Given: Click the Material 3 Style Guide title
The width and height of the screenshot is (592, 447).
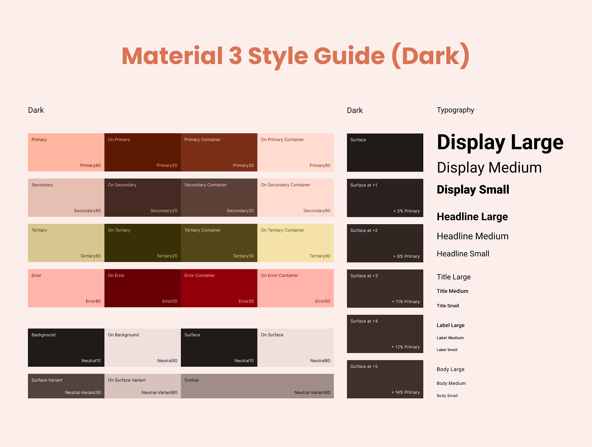Looking at the screenshot, I should pos(295,56).
